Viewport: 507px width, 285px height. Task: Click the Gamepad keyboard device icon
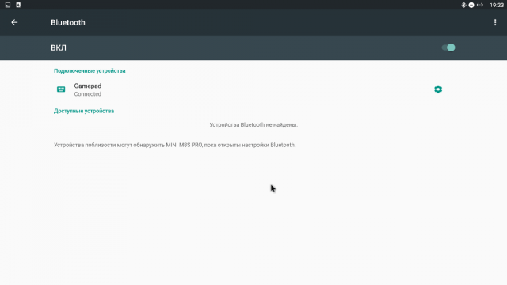61,89
